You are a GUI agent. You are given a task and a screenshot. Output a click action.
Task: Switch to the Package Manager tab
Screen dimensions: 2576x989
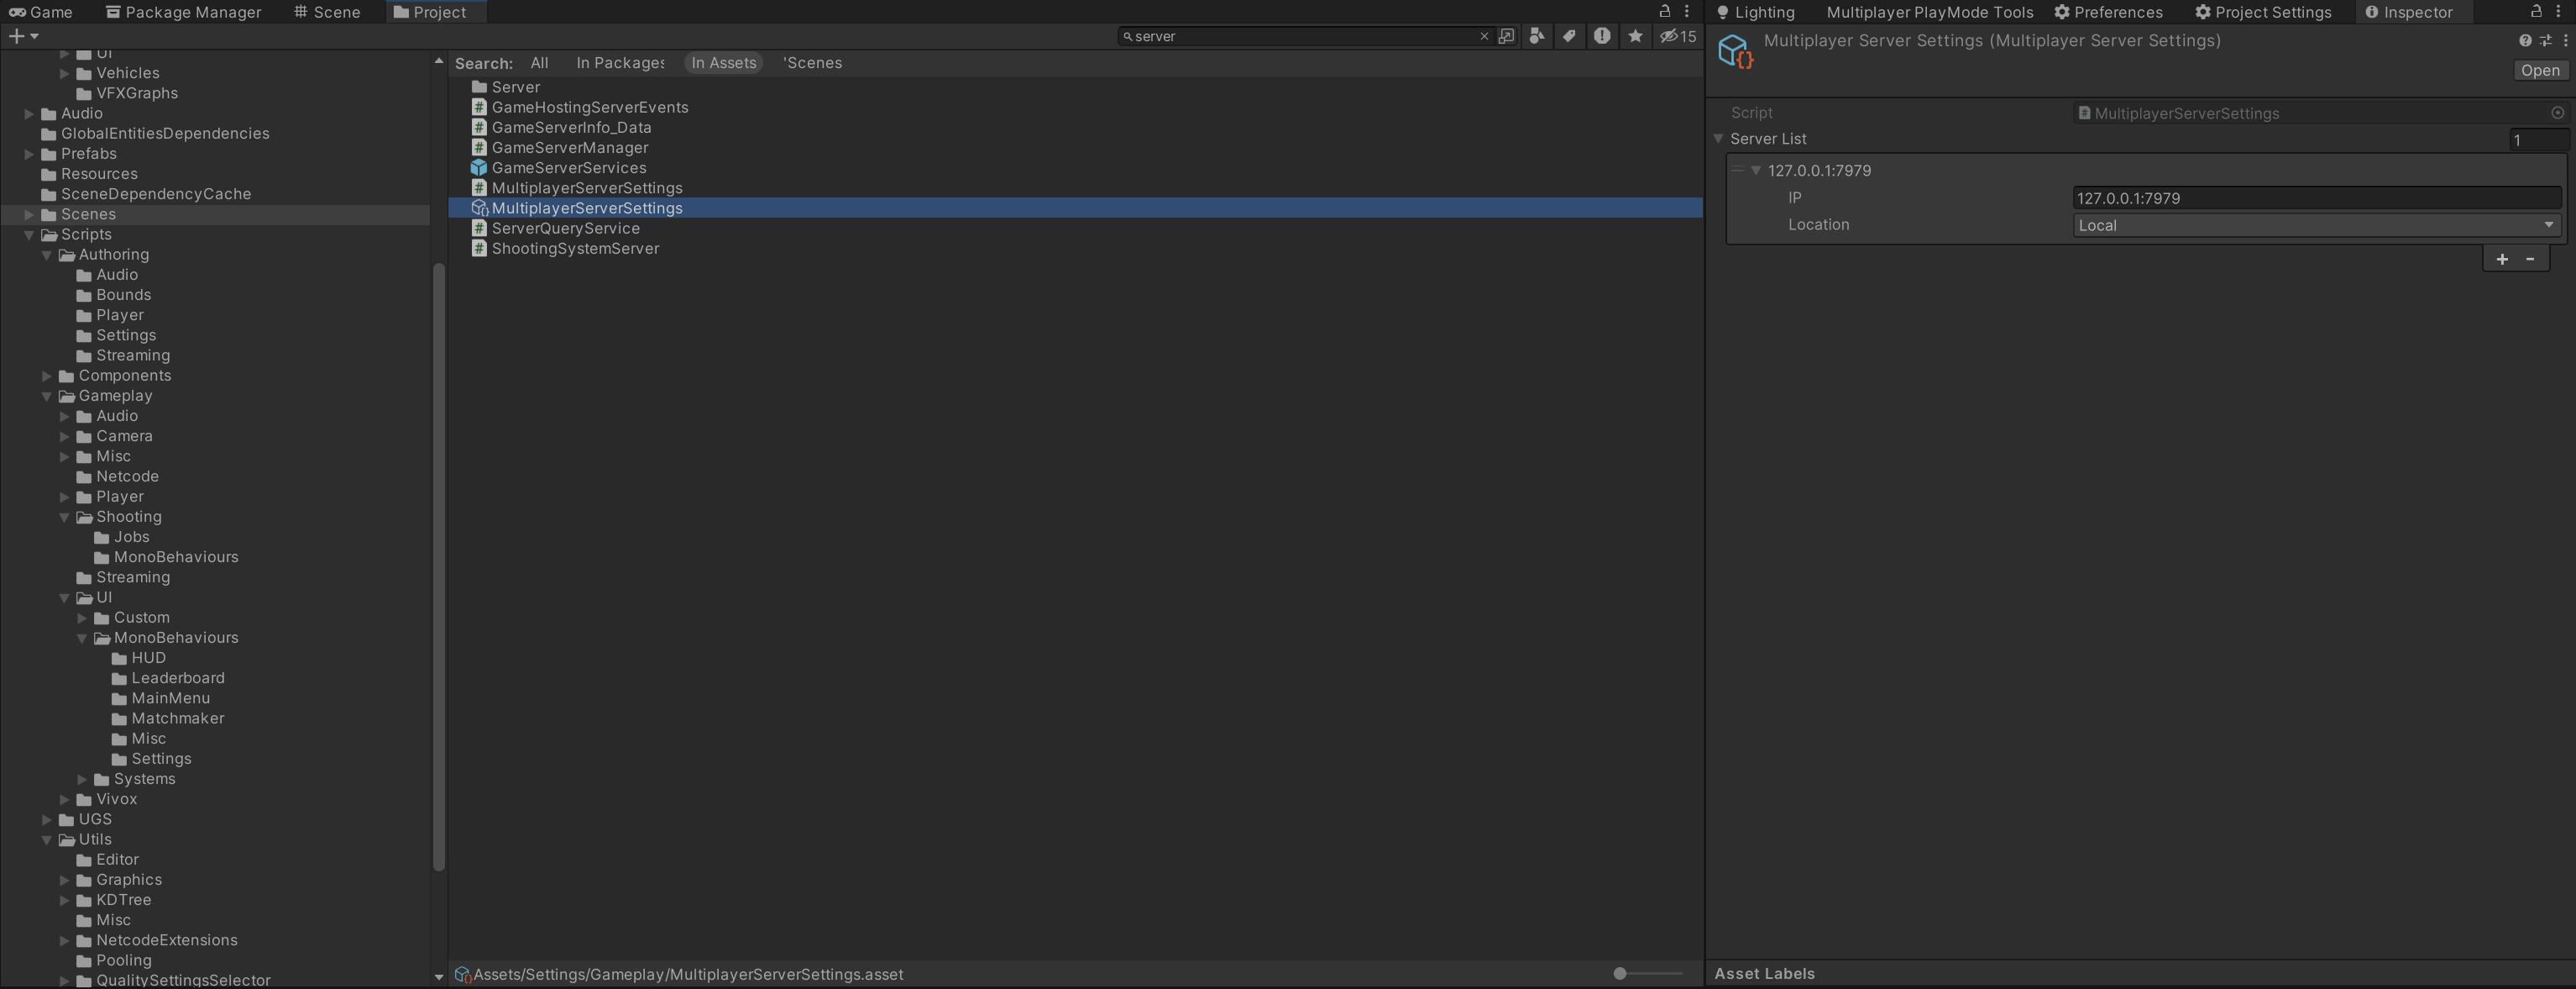(x=183, y=12)
